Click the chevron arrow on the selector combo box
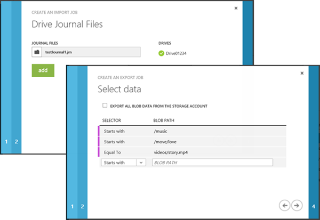The height and width of the screenshot is (220, 320). [x=141, y=162]
